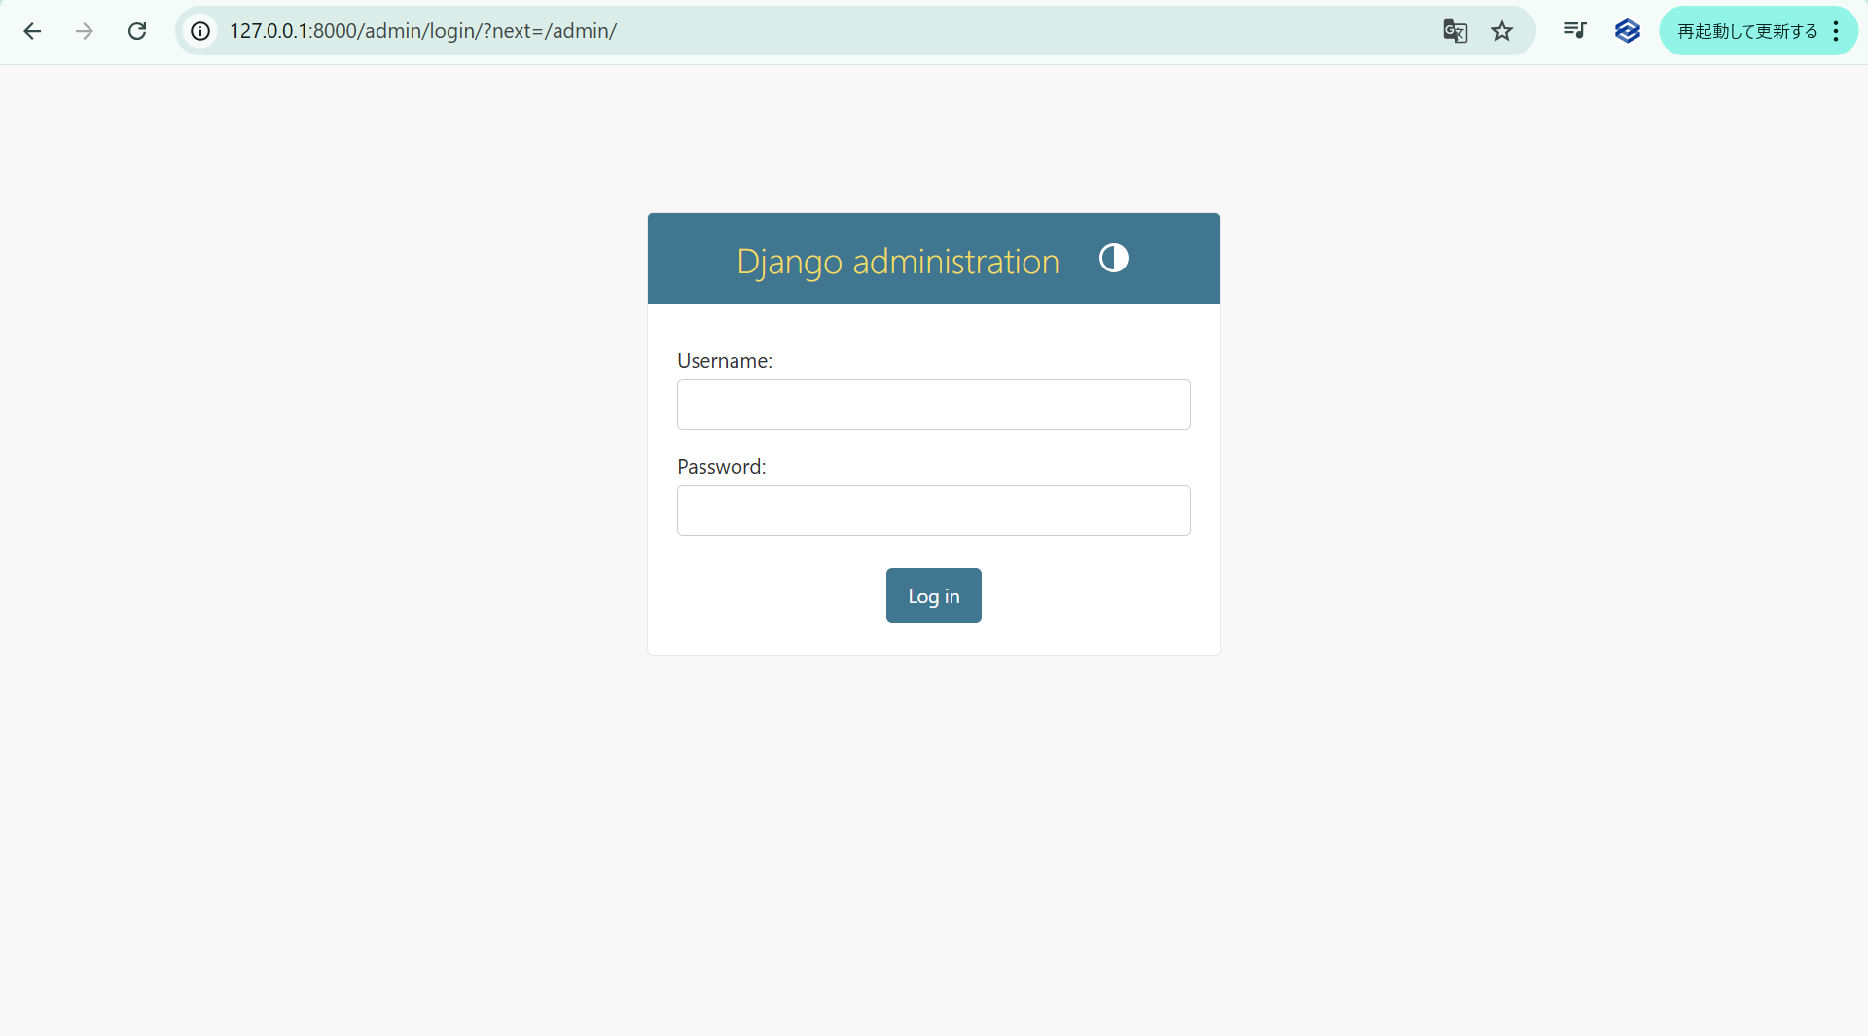Focus the Username input field

(933, 405)
